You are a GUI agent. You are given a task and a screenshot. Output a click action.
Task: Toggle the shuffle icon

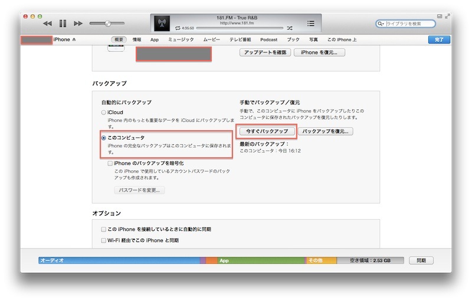tap(290, 28)
